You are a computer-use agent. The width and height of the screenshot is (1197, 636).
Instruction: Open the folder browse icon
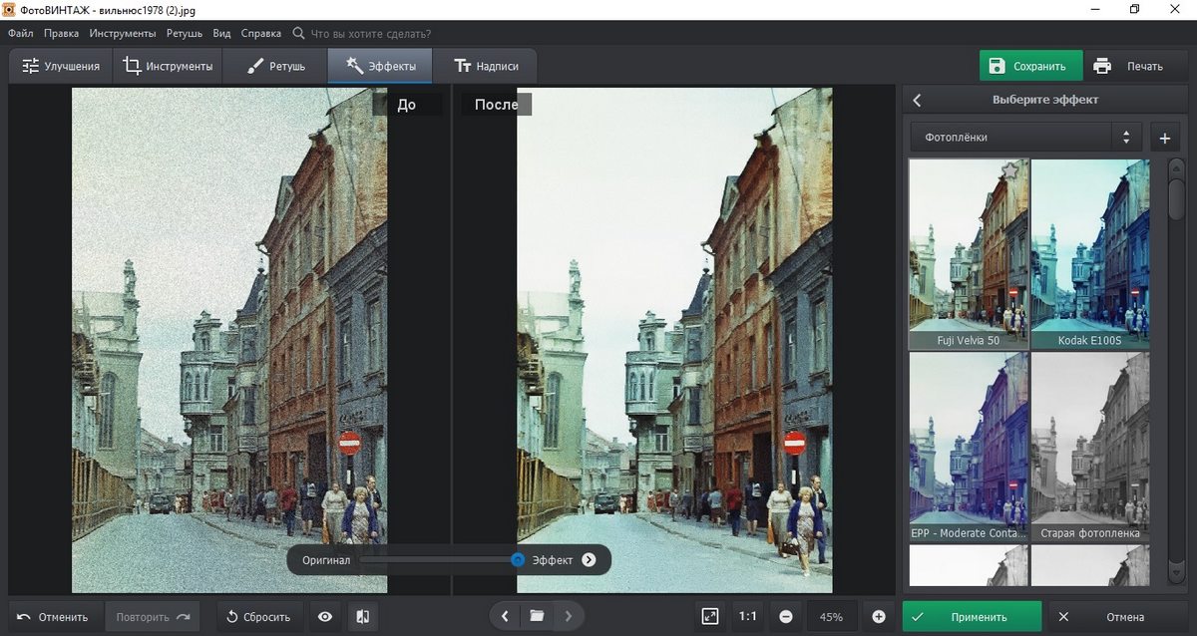coord(537,616)
